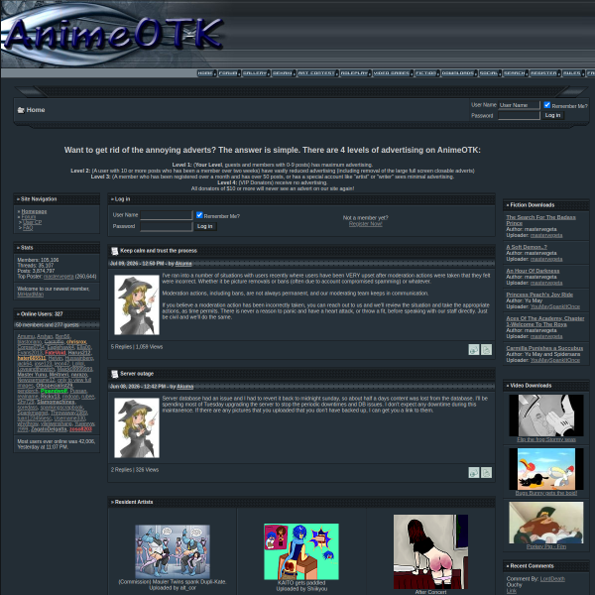
Task: Focus Password field in Log in panel
Action: pos(167,226)
